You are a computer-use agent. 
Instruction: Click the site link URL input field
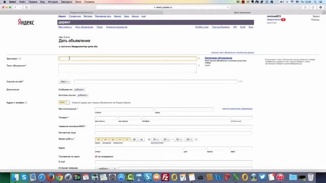pos(155,82)
